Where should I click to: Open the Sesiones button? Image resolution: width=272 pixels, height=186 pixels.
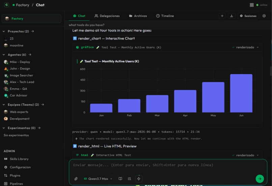[x=248, y=16]
